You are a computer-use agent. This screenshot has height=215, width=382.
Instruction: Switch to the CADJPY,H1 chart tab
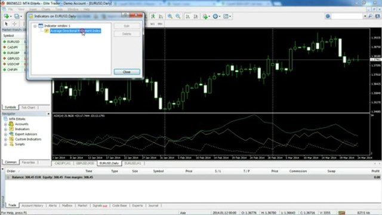[x=63, y=163]
